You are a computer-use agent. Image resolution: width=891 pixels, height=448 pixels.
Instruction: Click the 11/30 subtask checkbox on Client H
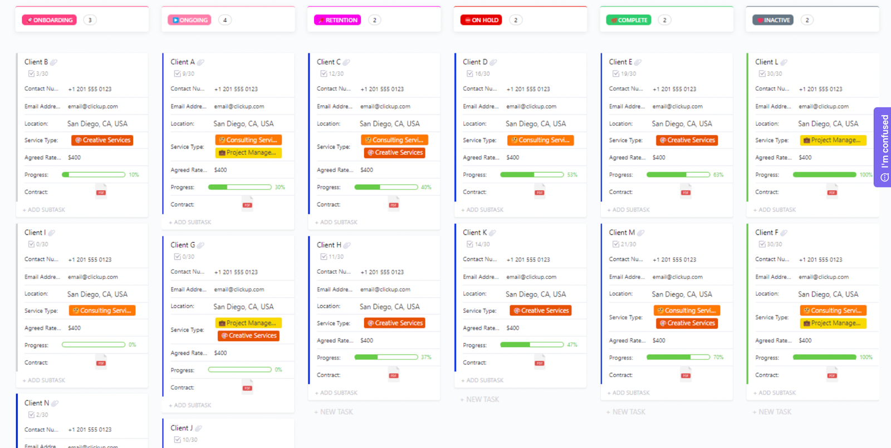click(324, 257)
